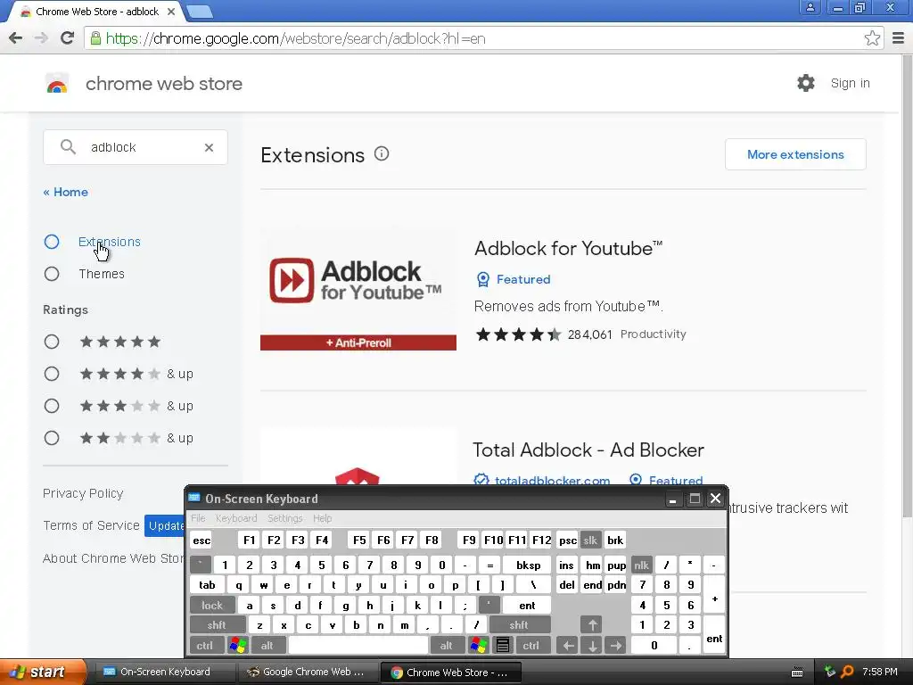
Task: Click the totaladblocker.com publisher link
Action: pyautogui.click(x=552, y=480)
